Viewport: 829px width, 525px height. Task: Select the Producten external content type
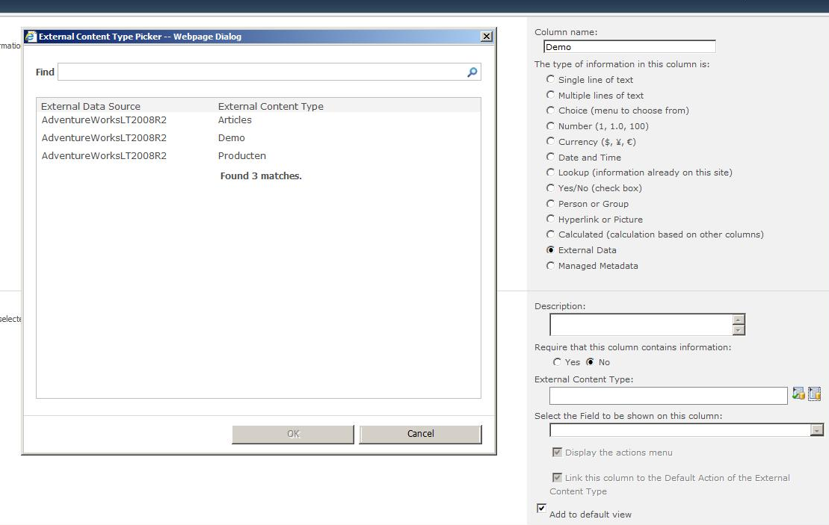(x=241, y=156)
